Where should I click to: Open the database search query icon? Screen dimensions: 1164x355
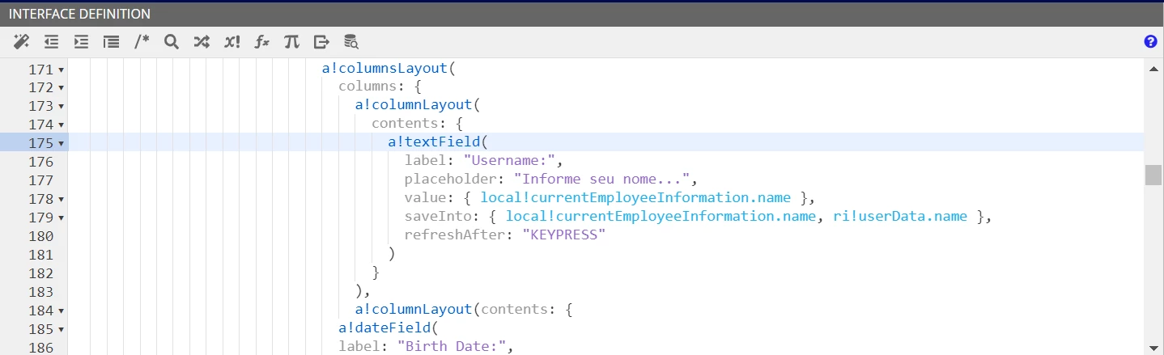coord(351,41)
